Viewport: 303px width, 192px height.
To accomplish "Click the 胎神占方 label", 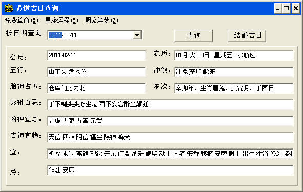I will point(26,86).
